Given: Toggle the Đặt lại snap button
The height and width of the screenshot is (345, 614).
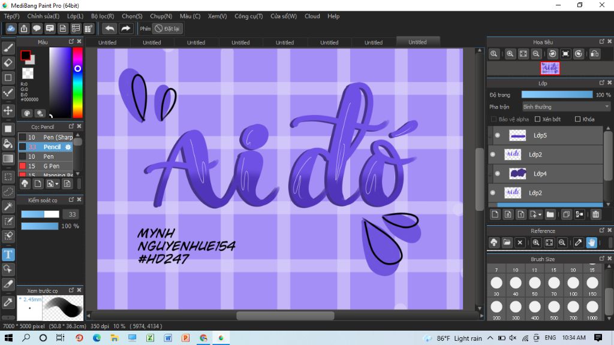Looking at the screenshot, I should click(168, 29).
